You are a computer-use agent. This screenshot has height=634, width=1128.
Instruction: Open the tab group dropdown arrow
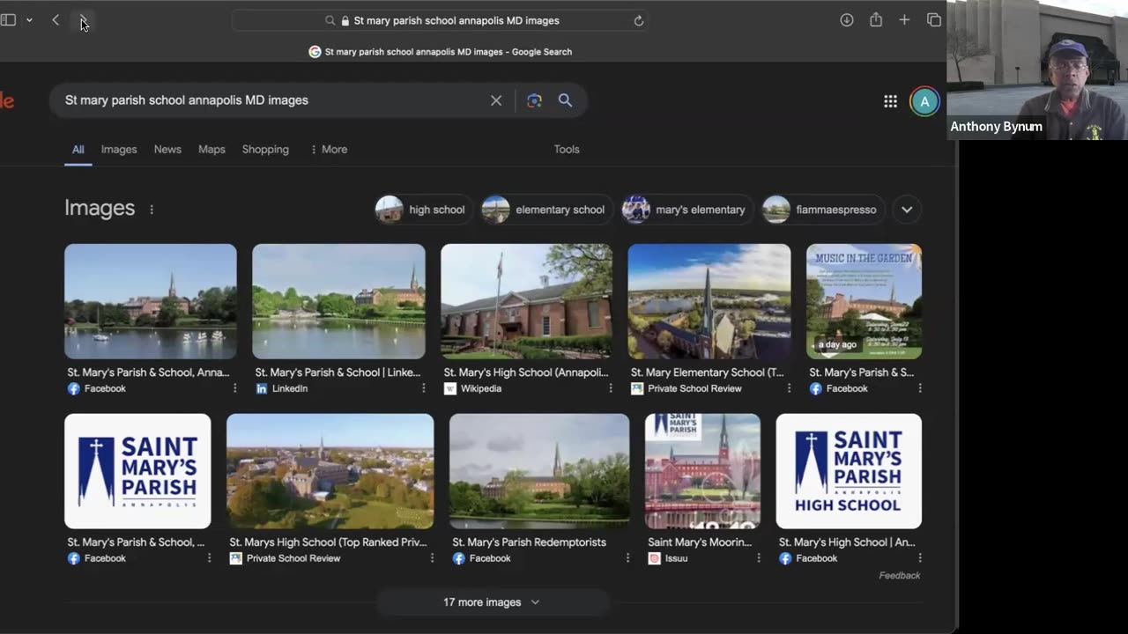29,20
